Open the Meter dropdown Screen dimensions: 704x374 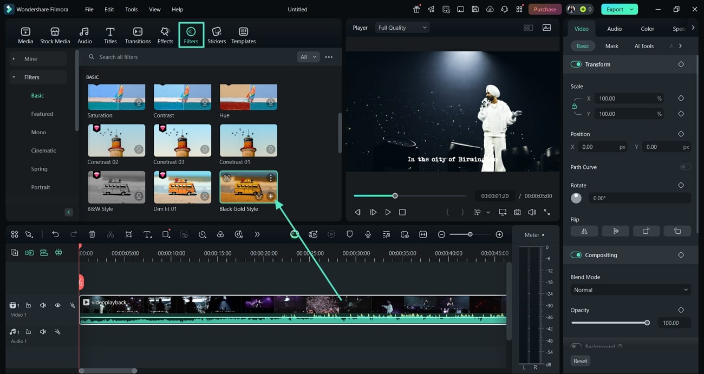pos(534,235)
